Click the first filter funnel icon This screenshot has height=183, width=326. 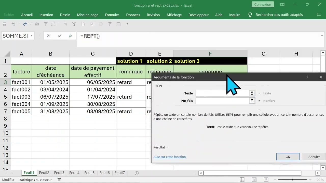tap(46, 24)
